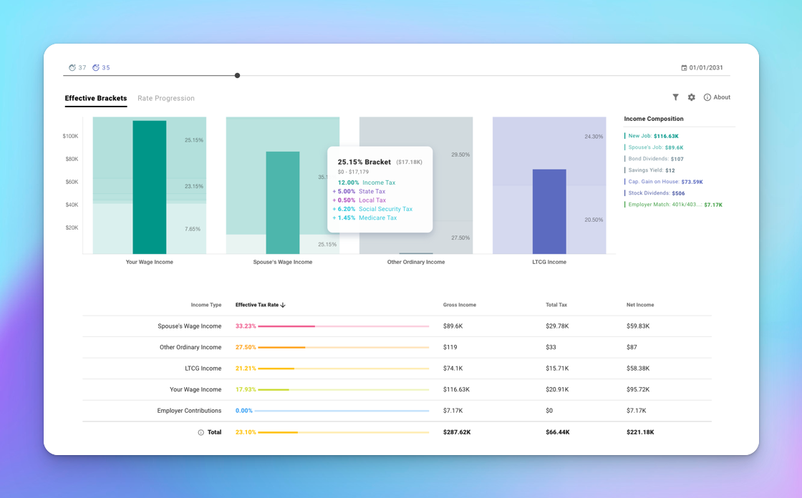Click the calendar icon beside 01/01/2031

[x=684, y=68]
